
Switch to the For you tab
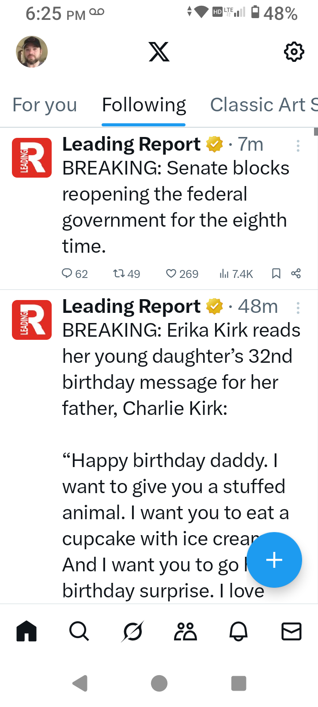point(45,105)
